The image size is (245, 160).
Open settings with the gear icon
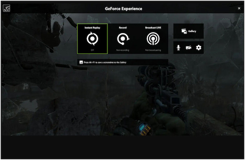[x=198, y=47]
